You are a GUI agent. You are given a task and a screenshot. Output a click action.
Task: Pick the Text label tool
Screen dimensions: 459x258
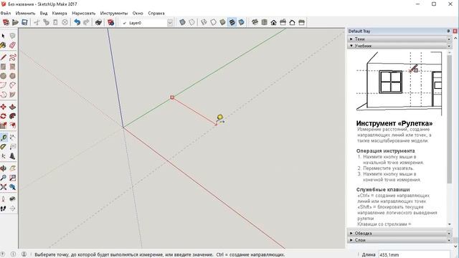pos(12,147)
